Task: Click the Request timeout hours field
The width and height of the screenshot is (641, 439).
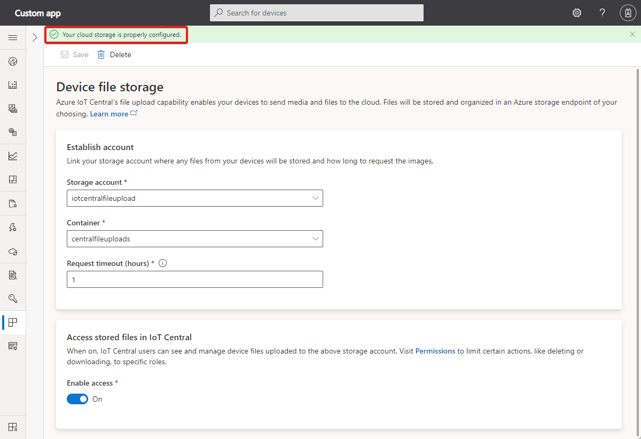Action: point(194,279)
